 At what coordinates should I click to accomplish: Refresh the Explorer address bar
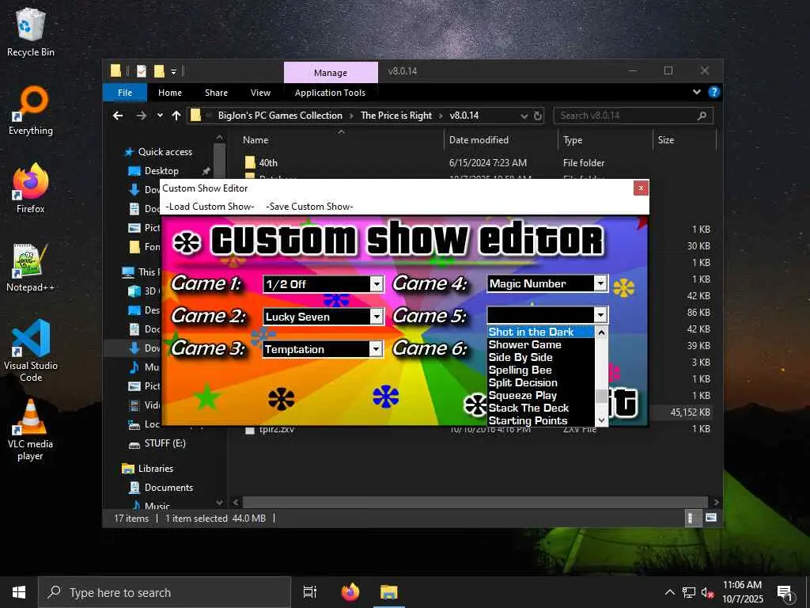(x=538, y=116)
